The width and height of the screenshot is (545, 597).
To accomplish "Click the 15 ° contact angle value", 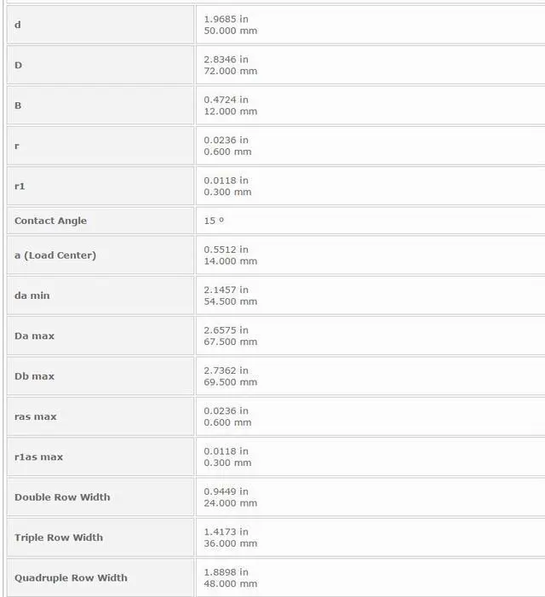I will click(214, 221).
